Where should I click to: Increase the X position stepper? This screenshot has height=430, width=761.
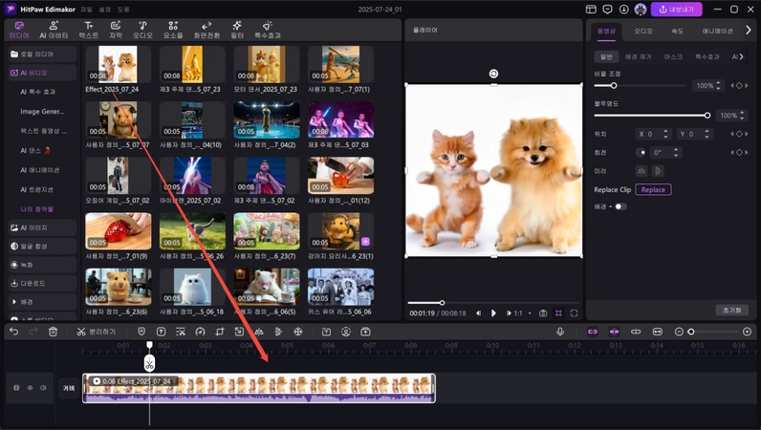(x=665, y=131)
